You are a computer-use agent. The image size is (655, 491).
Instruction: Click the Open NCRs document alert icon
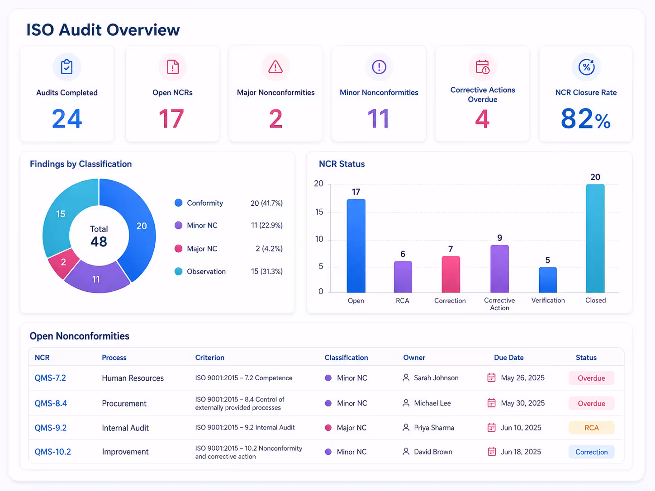pyautogui.click(x=173, y=67)
